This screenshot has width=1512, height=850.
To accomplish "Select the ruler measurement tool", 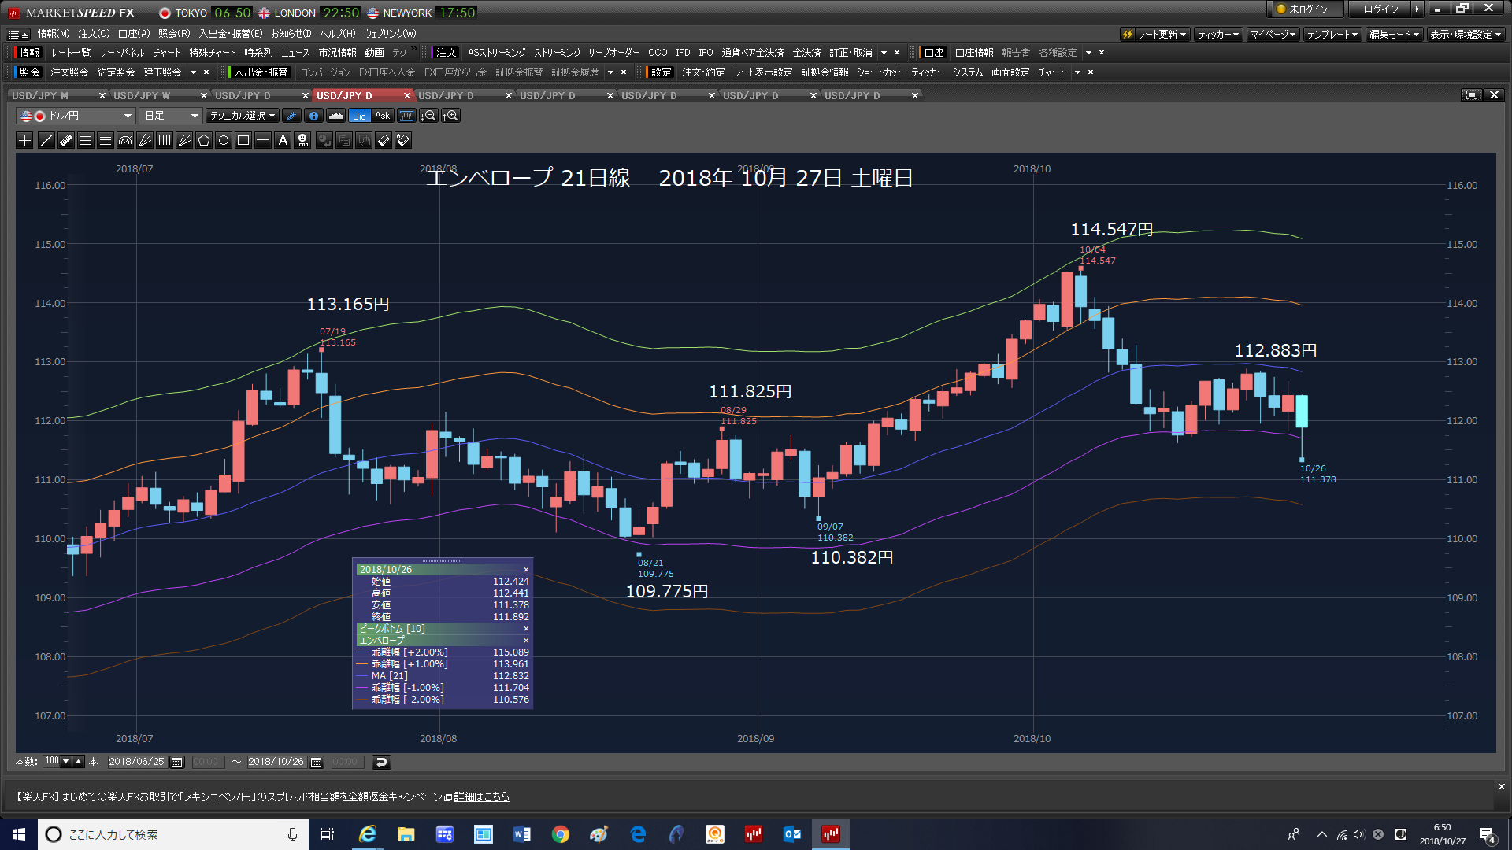I will click(66, 140).
